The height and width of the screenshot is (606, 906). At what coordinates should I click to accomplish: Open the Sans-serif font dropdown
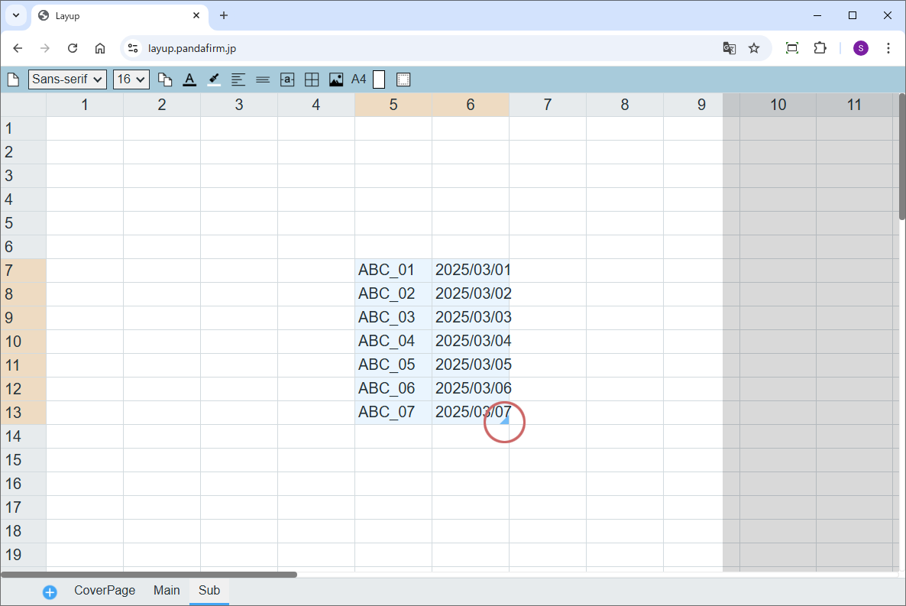[67, 79]
